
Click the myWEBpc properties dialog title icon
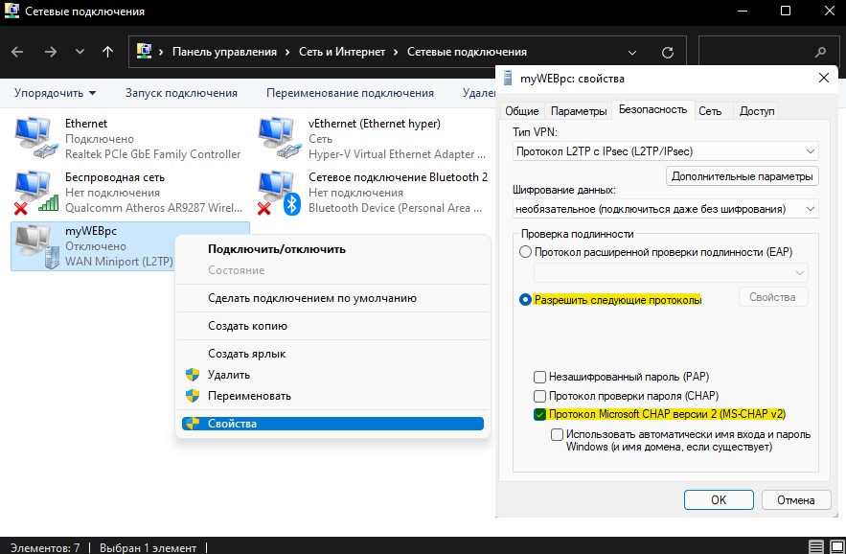pyautogui.click(x=508, y=78)
